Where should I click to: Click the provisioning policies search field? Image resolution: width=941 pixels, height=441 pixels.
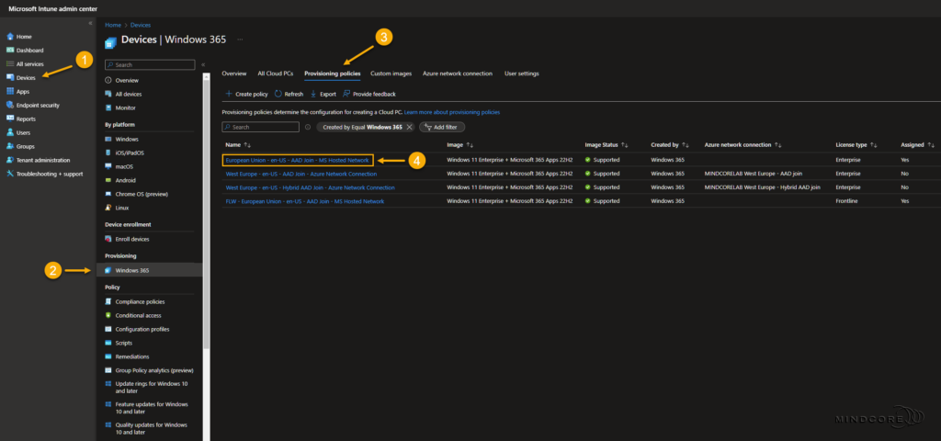pos(260,127)
